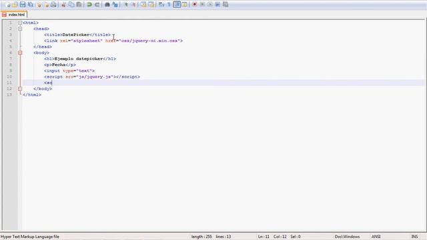Collapse the <head> fold marker on line 2
The image size is (427, 240).
click(20, 29)
